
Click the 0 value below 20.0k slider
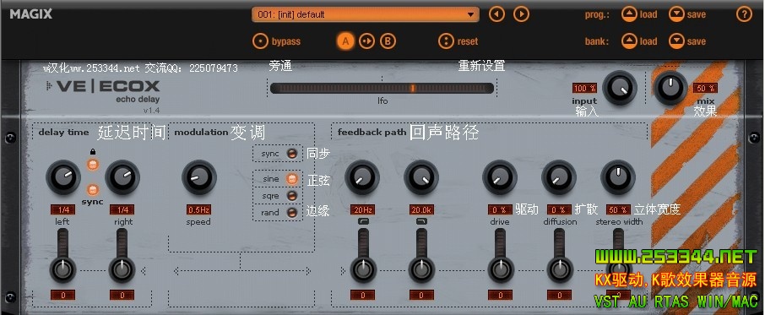(421, 295)
